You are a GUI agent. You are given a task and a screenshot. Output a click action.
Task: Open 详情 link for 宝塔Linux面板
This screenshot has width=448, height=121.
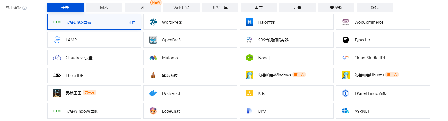[x=132, y=22]
